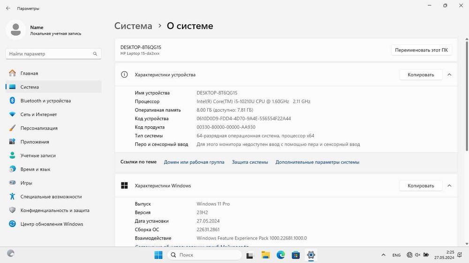Open Microsoft Store from taskbar
469x263 pixels.
[x=296, y=255]
